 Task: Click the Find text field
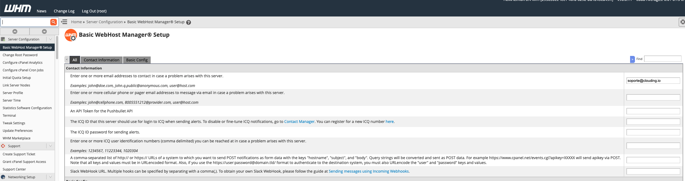[663, 59]
